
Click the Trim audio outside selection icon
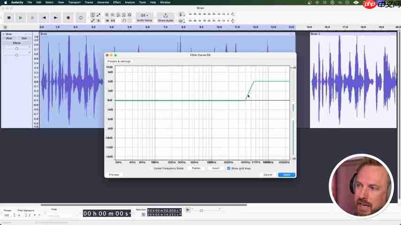[107, 21]
